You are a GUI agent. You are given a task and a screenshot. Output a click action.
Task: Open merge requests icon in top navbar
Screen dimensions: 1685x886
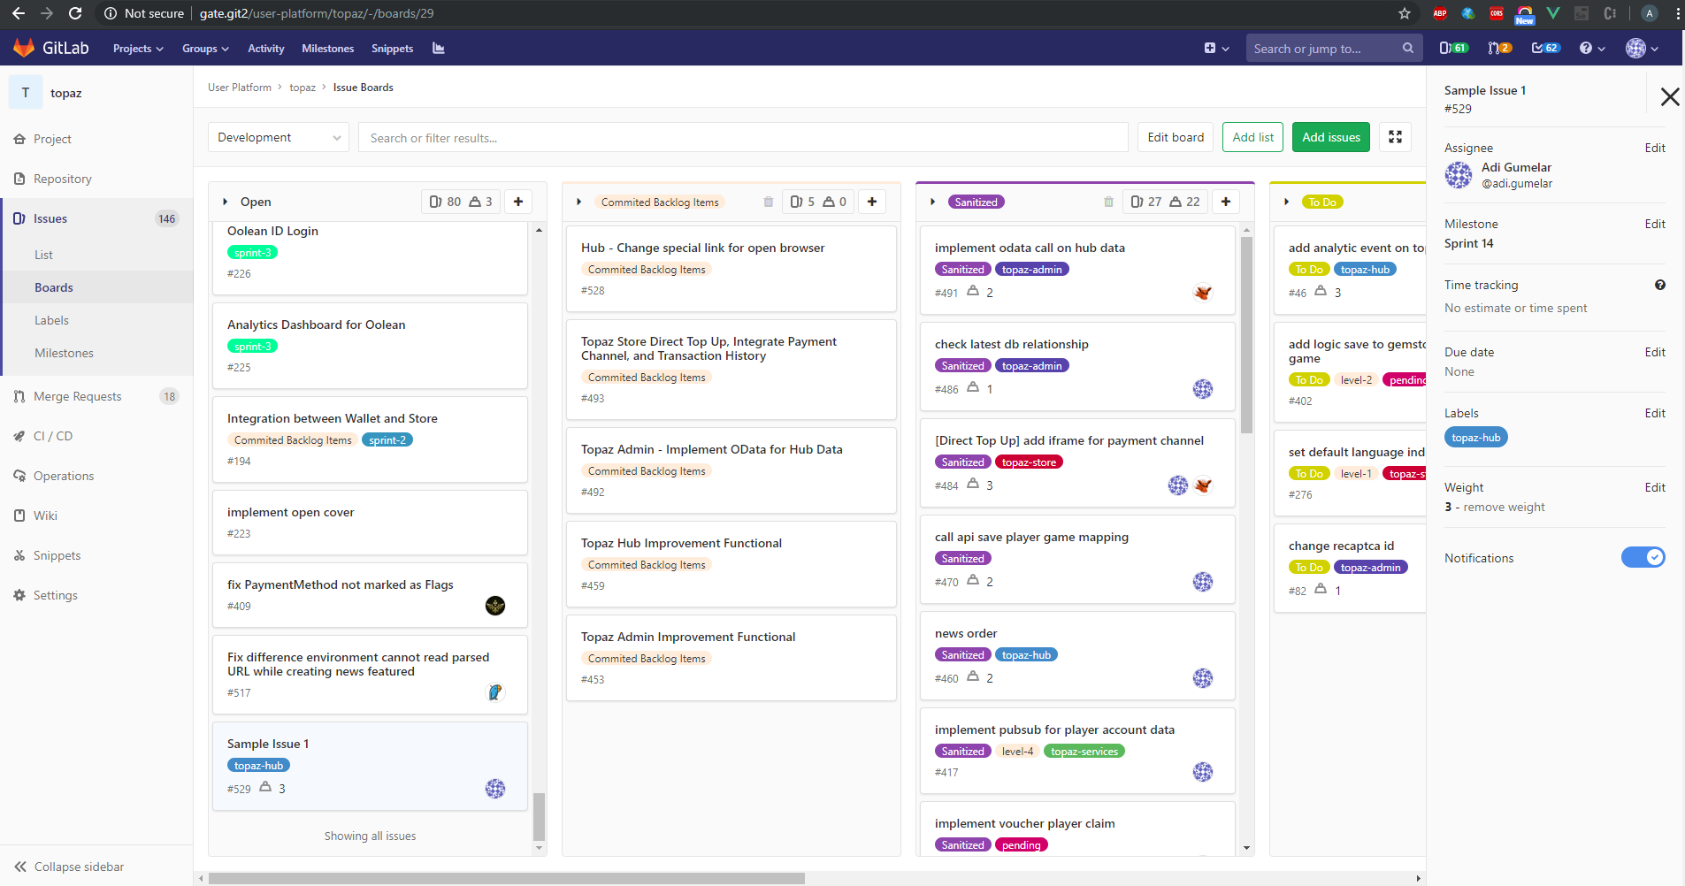pyautogui.click(x=1498, y=49)
